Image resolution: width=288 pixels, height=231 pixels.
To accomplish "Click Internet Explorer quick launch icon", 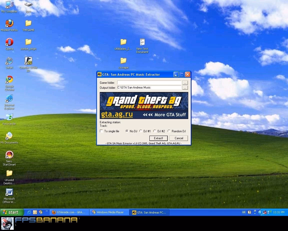I will [x=29, y=212].
